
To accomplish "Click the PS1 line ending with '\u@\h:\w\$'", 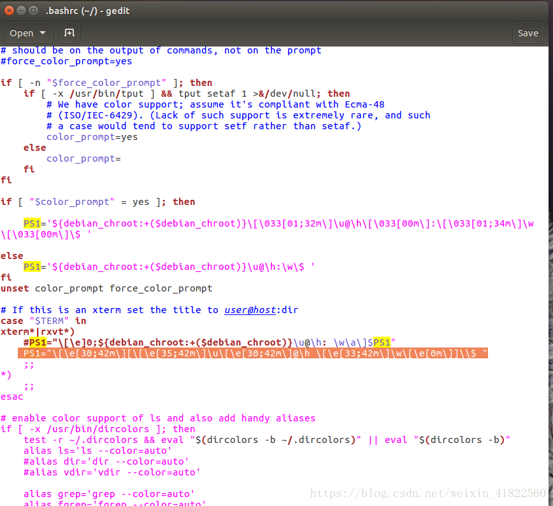I will coord(169,267).
